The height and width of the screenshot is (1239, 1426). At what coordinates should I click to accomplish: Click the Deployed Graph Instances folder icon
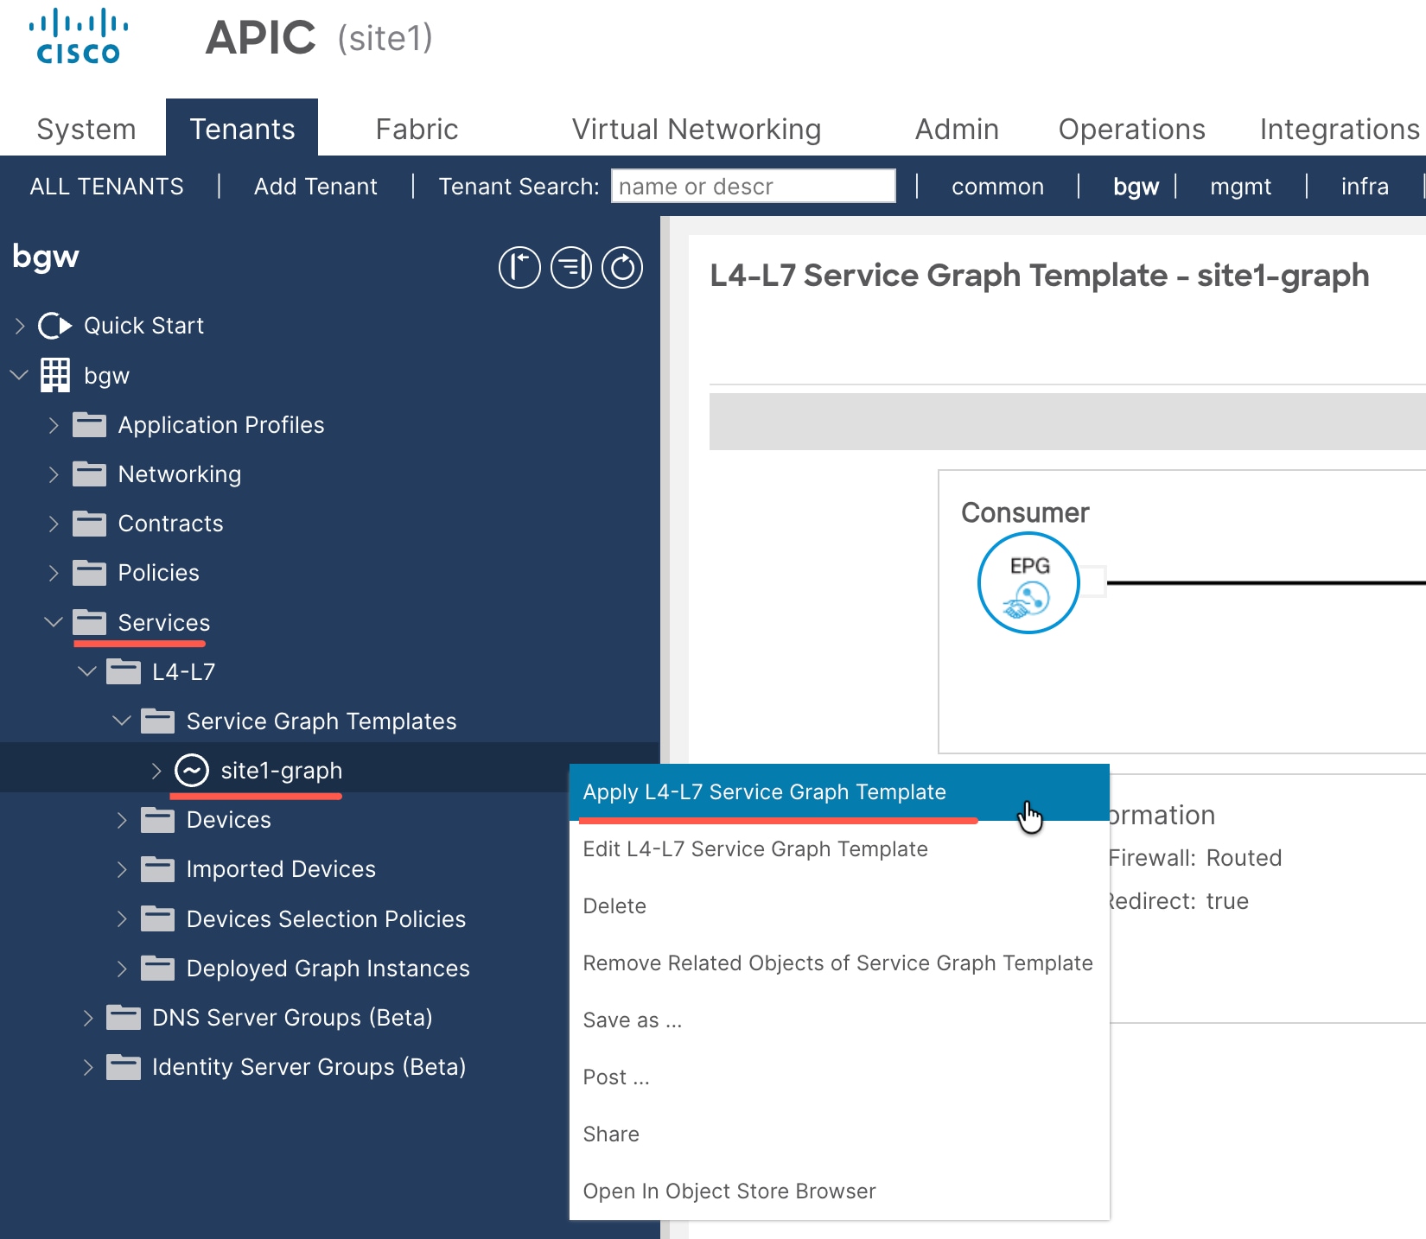[158, 969]
